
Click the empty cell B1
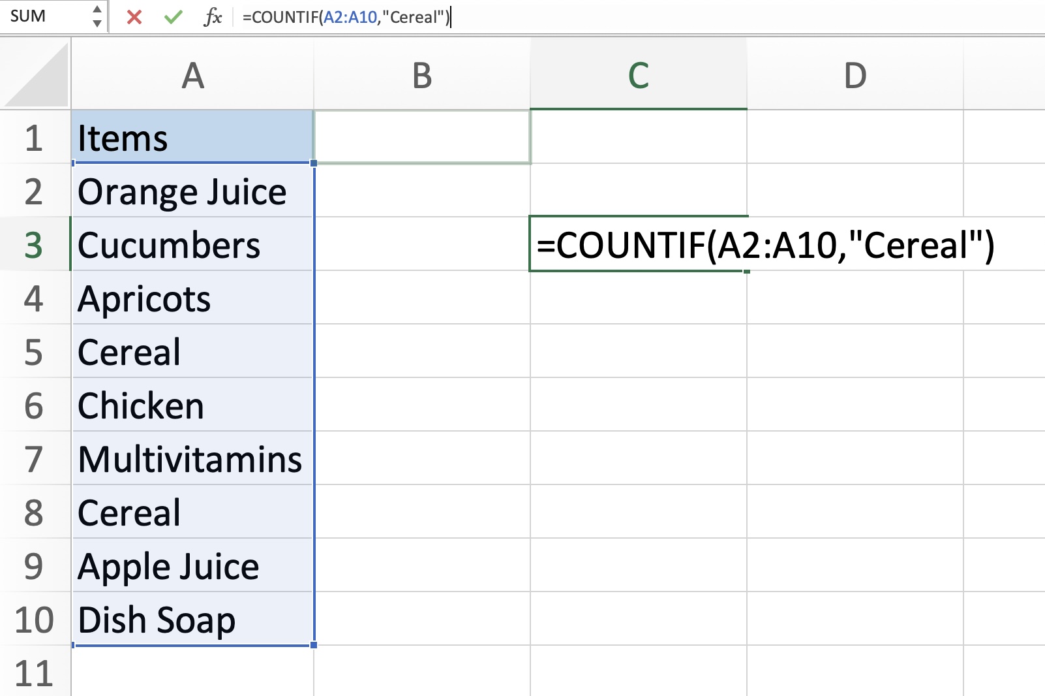pos(422,137)
